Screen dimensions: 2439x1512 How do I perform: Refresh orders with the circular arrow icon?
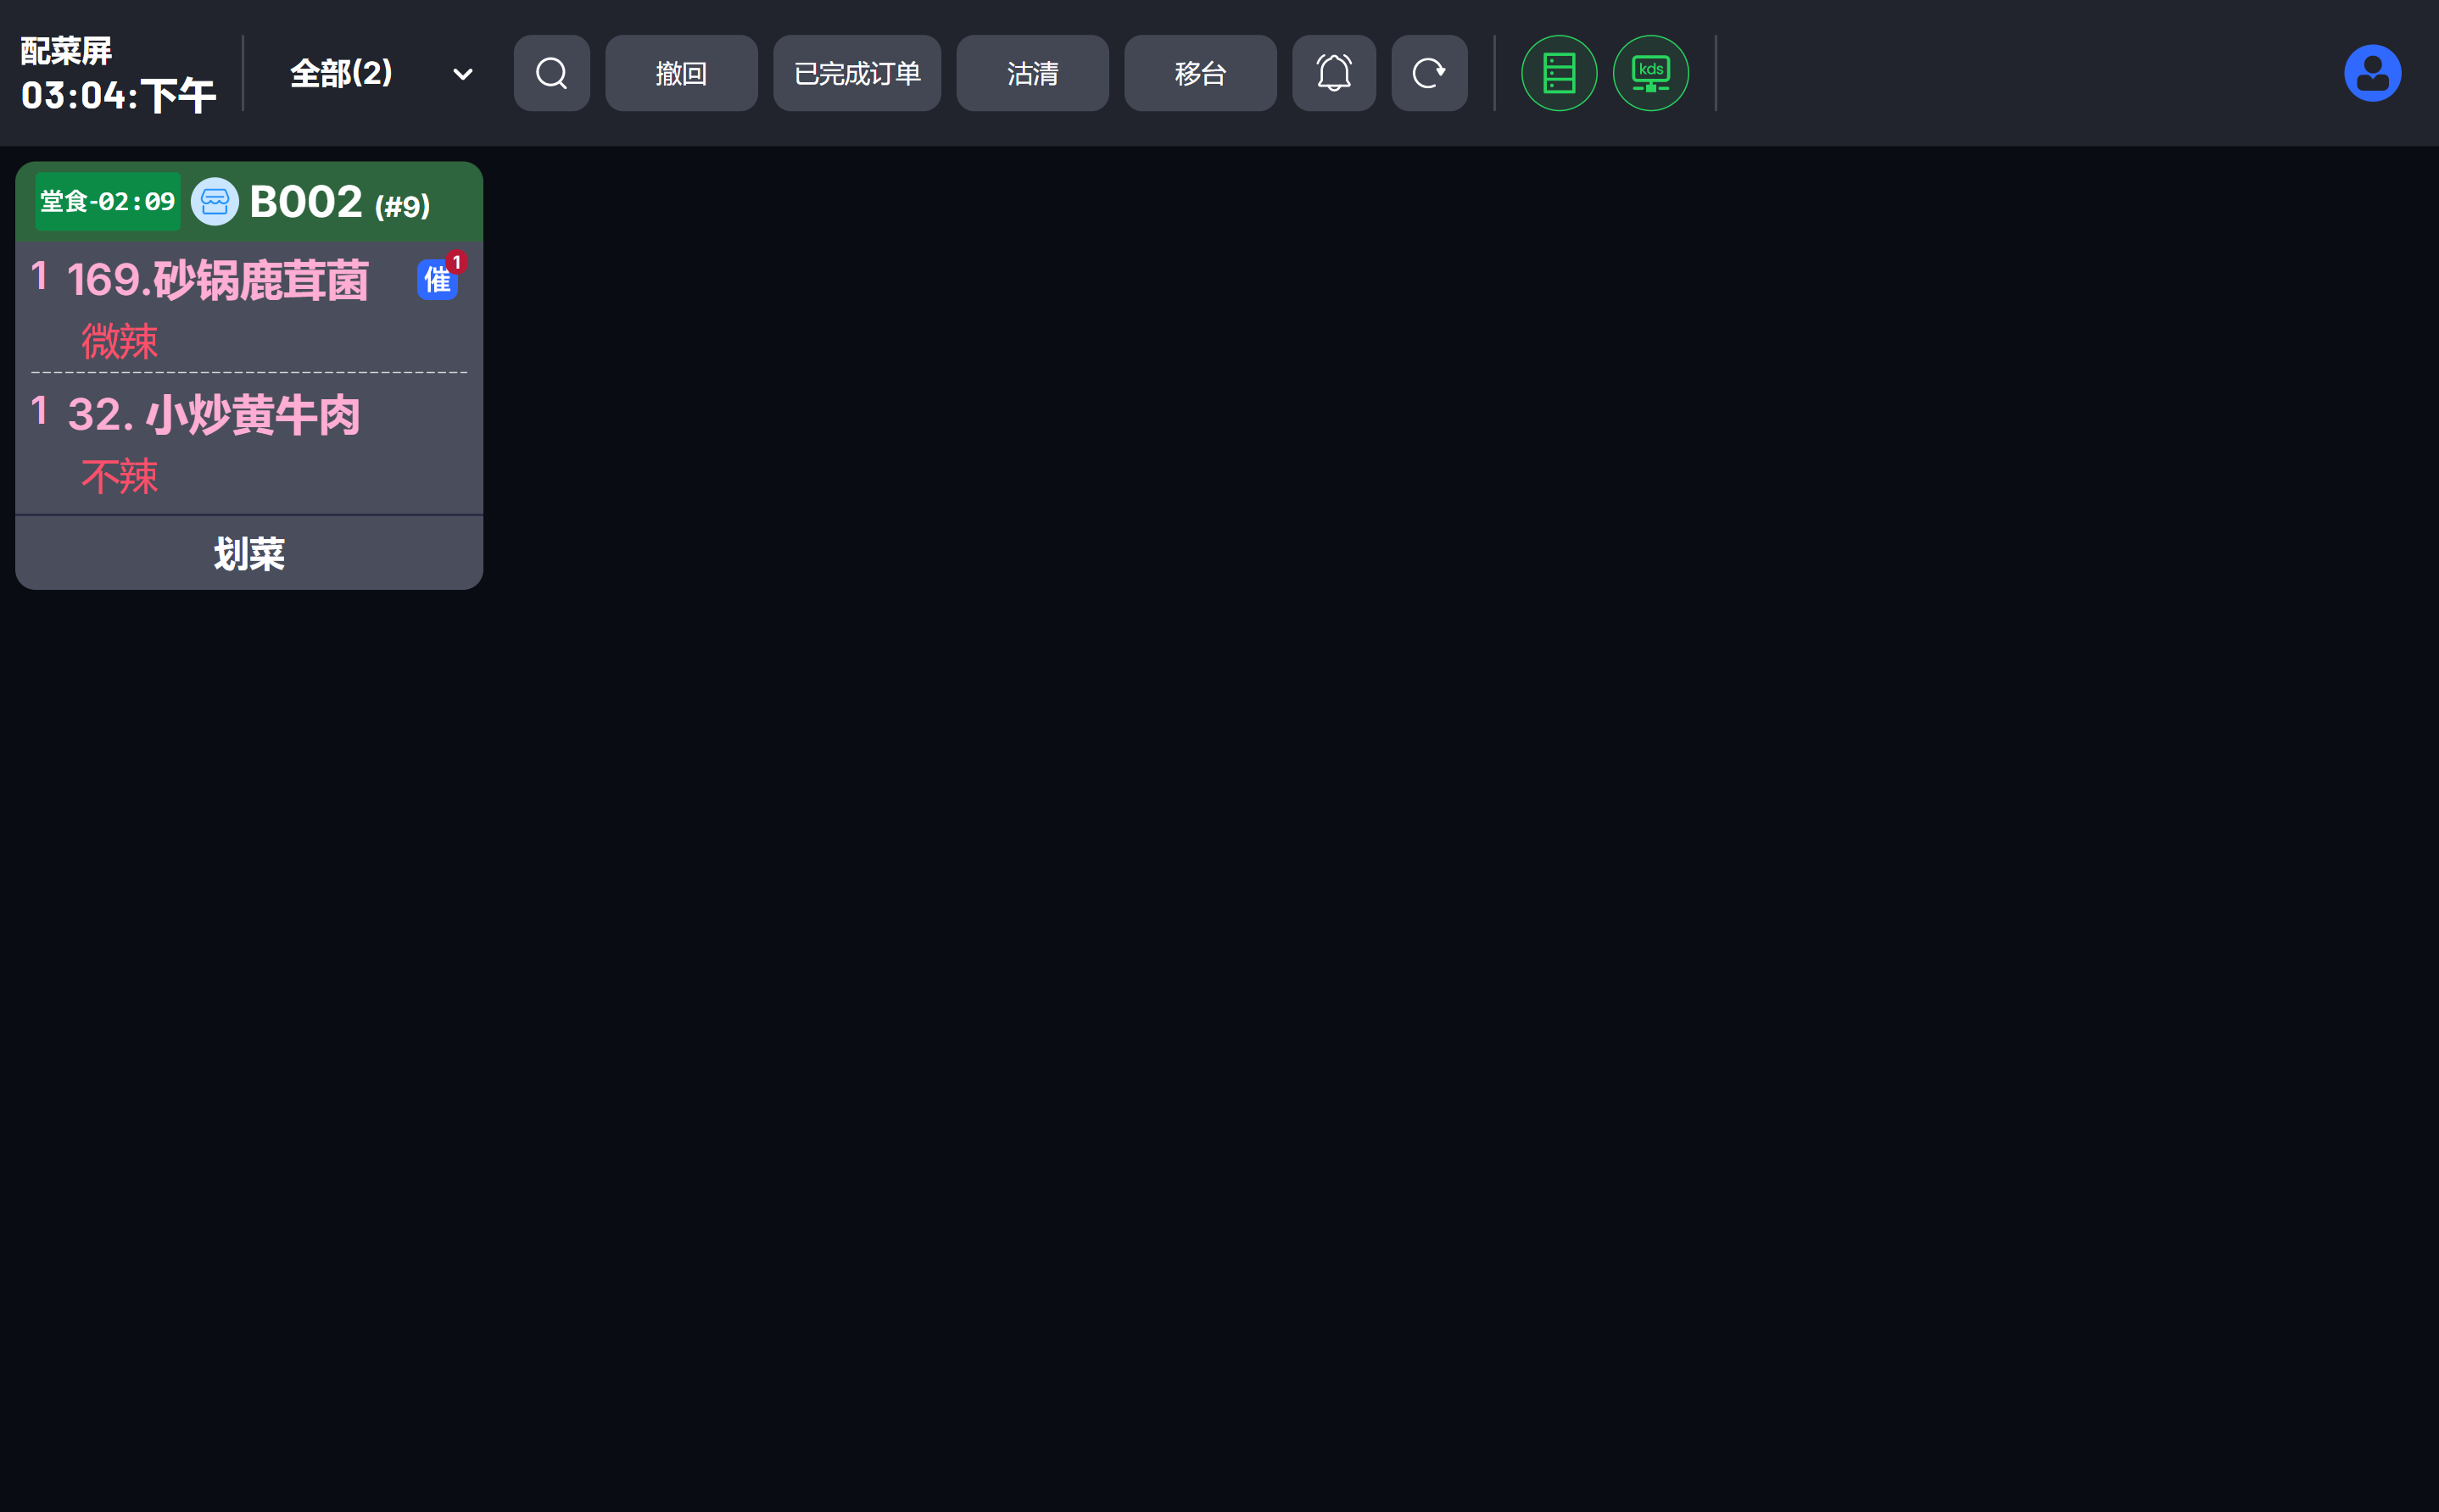click(1429, 73)
